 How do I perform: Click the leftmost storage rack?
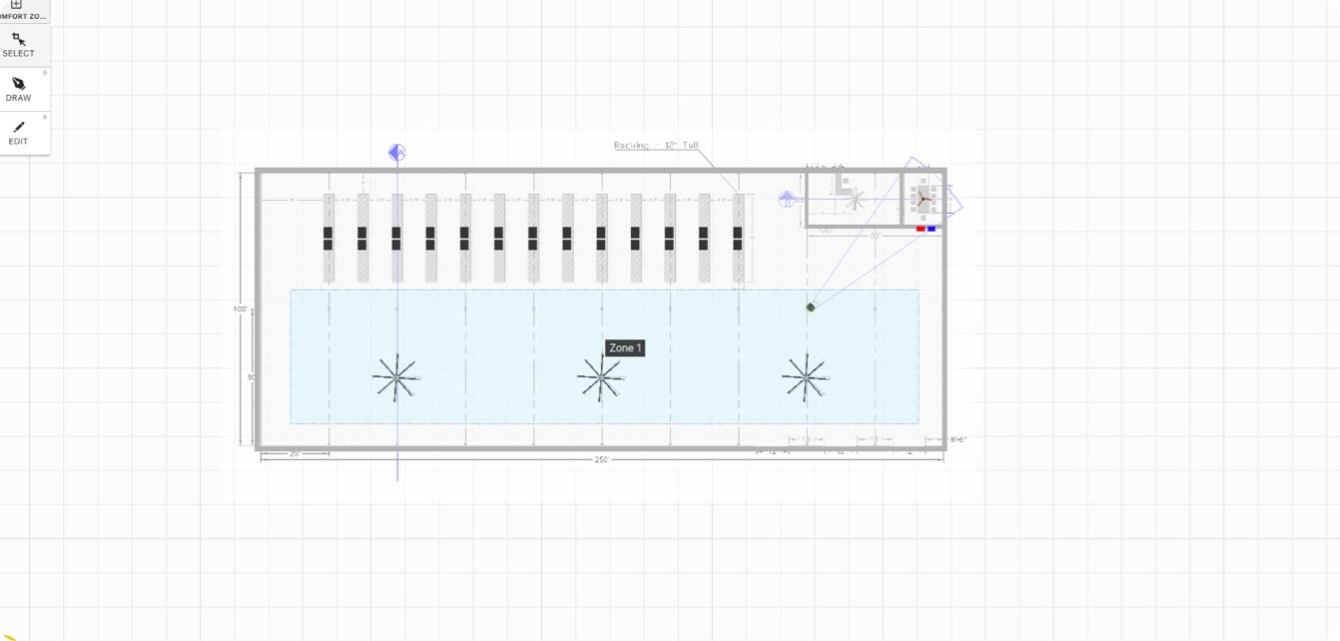[329, 238]
